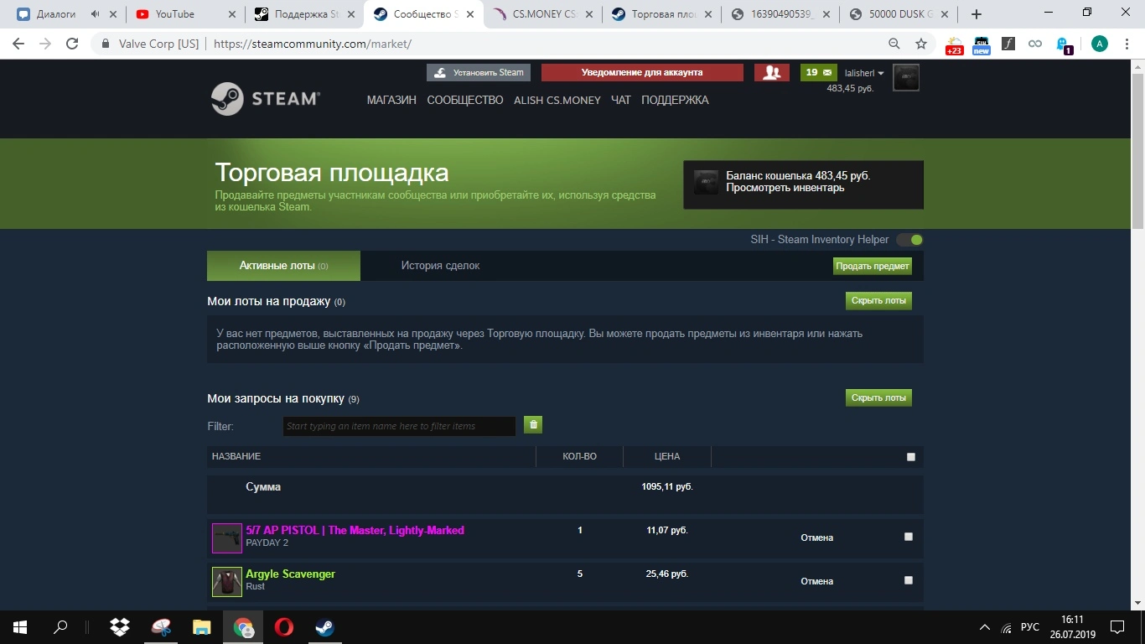Focus the Filter item name input field
Image resolution: width=1145 pixels, height=644 pixels.
(x=399, y=426)
